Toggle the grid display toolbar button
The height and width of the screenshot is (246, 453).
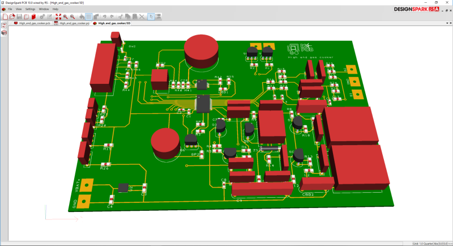point(89,17)
